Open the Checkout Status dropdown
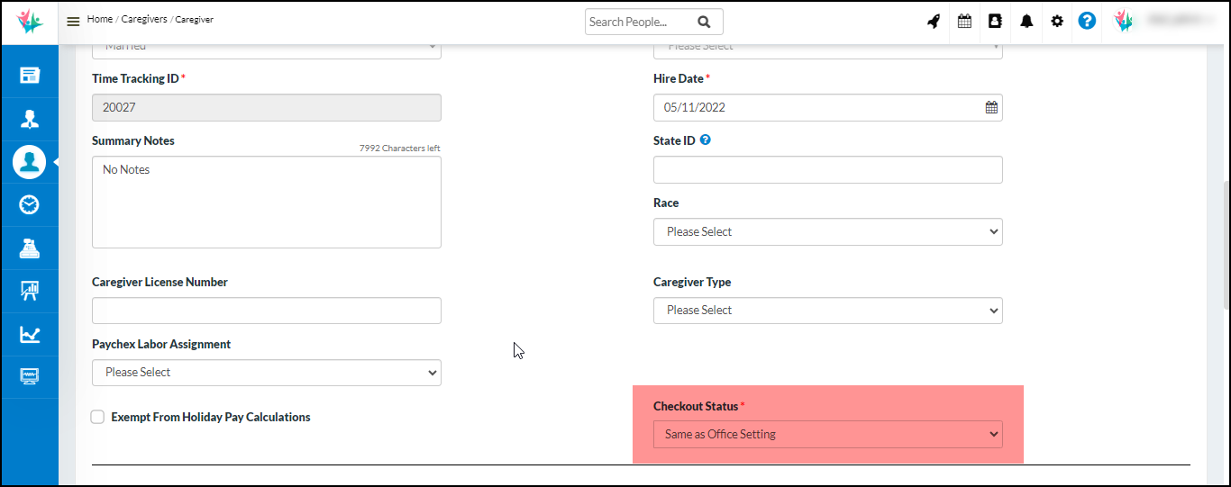The height and width of the screenshot is (487, 1231). 827,434
